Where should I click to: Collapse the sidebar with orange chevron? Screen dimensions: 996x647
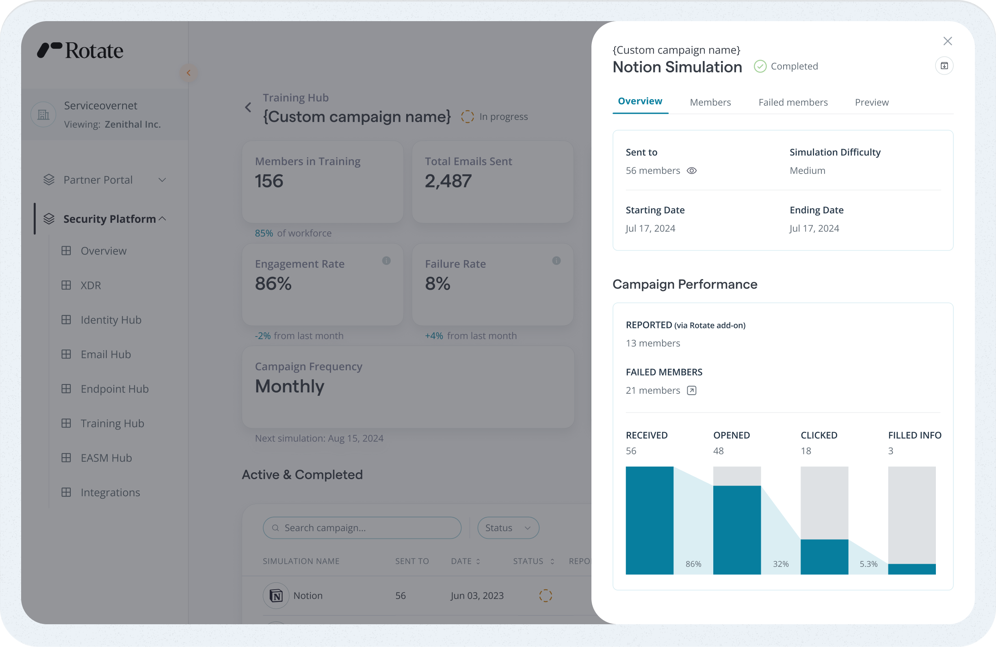(189, 73)
